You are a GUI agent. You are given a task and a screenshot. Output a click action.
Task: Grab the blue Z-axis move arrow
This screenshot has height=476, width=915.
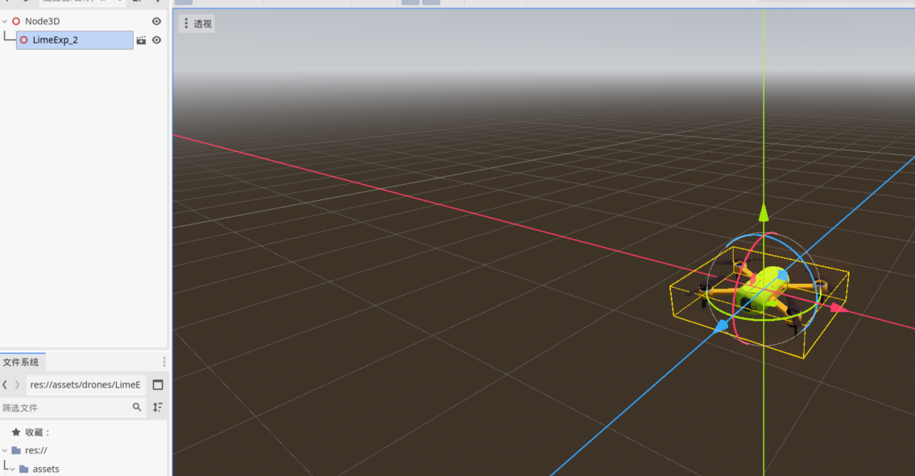pos(721,326)
